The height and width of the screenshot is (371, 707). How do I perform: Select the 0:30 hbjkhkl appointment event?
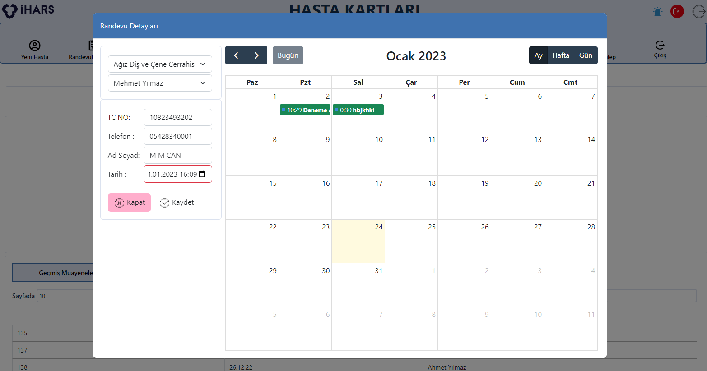[358, 110]
